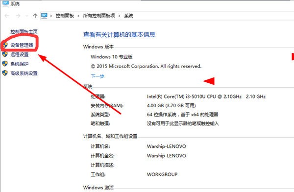Click the 处理器 label
294x192 pixels.
[98, 96]
